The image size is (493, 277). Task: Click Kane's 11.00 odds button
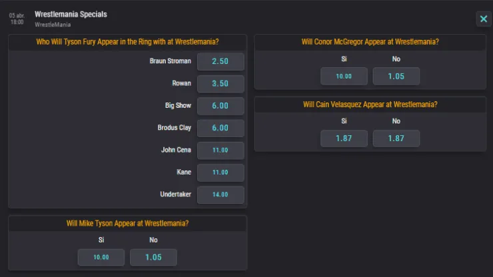[x=221, y=172]
